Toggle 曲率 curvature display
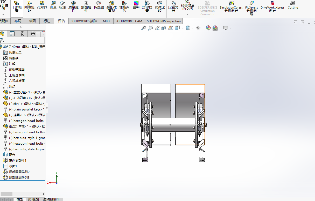Viewport: 315px width, 201px height. [136, 5]
